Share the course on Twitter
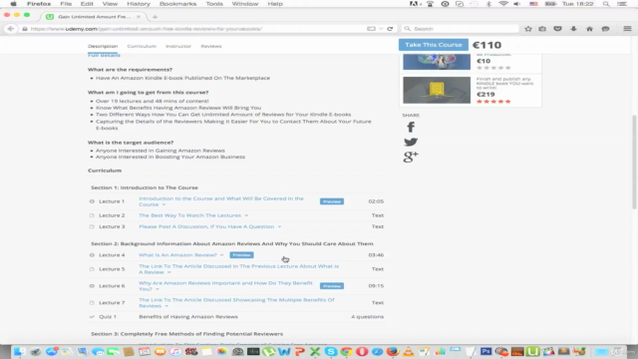Screen dimensions: 638x359 click(x=411, y=142)
